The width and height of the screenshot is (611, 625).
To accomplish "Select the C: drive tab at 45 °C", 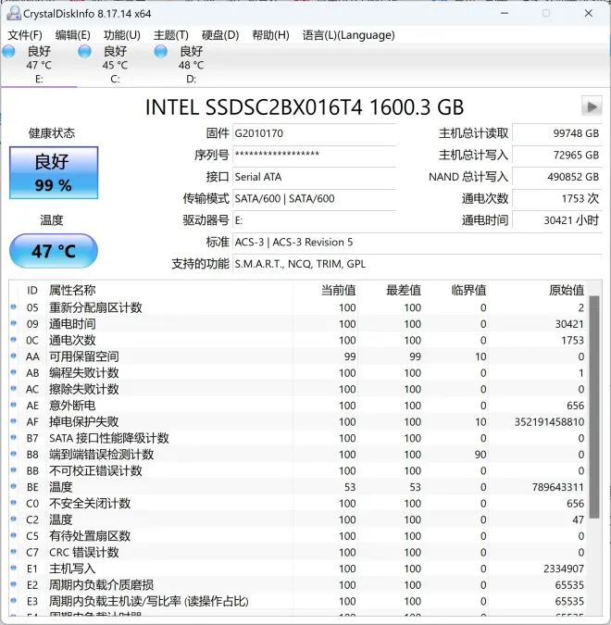I will pos(115,65).
